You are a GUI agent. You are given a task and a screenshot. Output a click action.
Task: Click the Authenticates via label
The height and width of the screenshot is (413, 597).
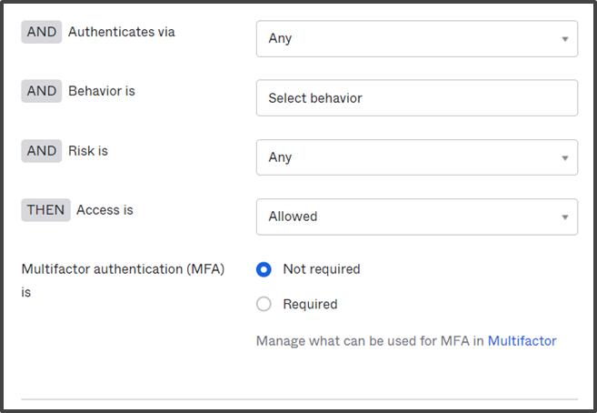tap(122, 32)
